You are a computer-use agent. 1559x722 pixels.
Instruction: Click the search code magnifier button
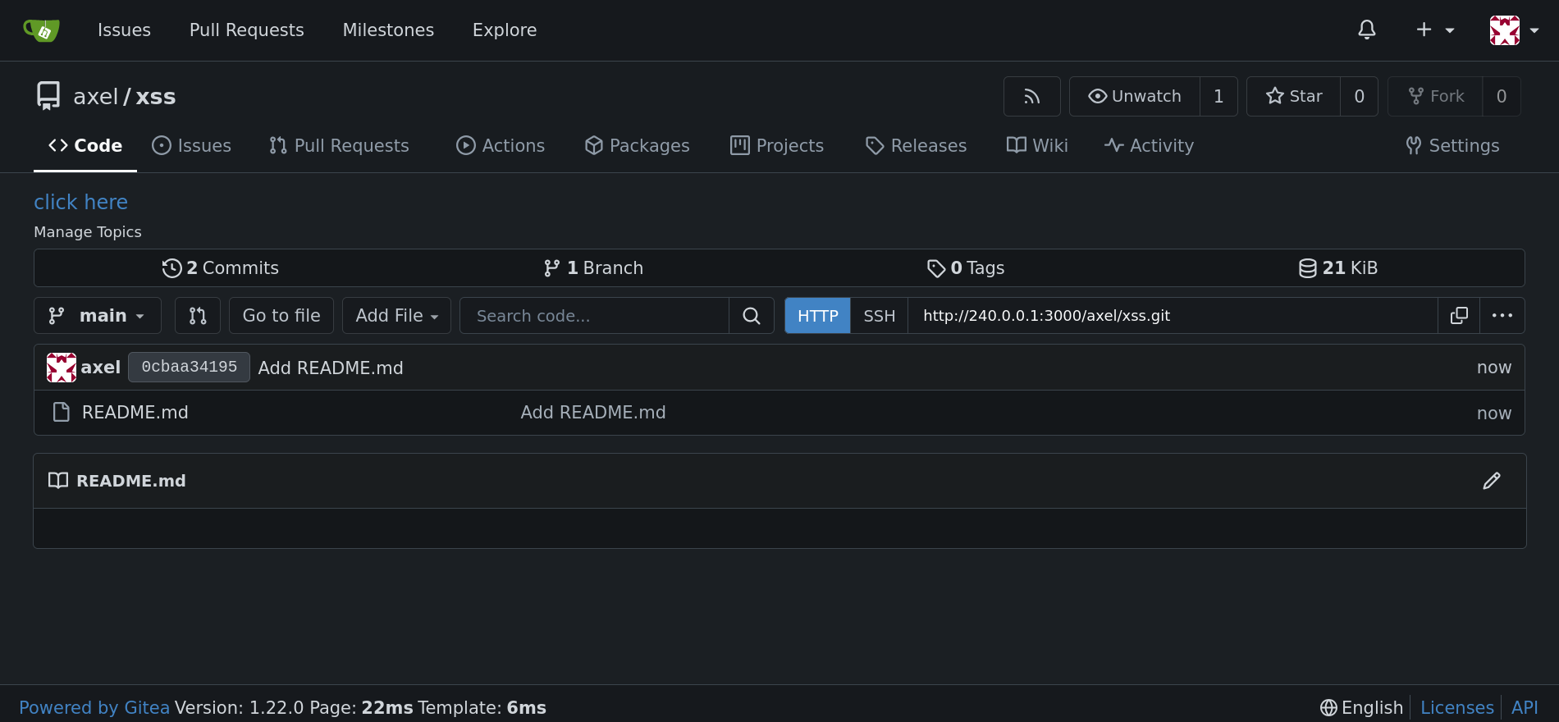click(752, 316)
